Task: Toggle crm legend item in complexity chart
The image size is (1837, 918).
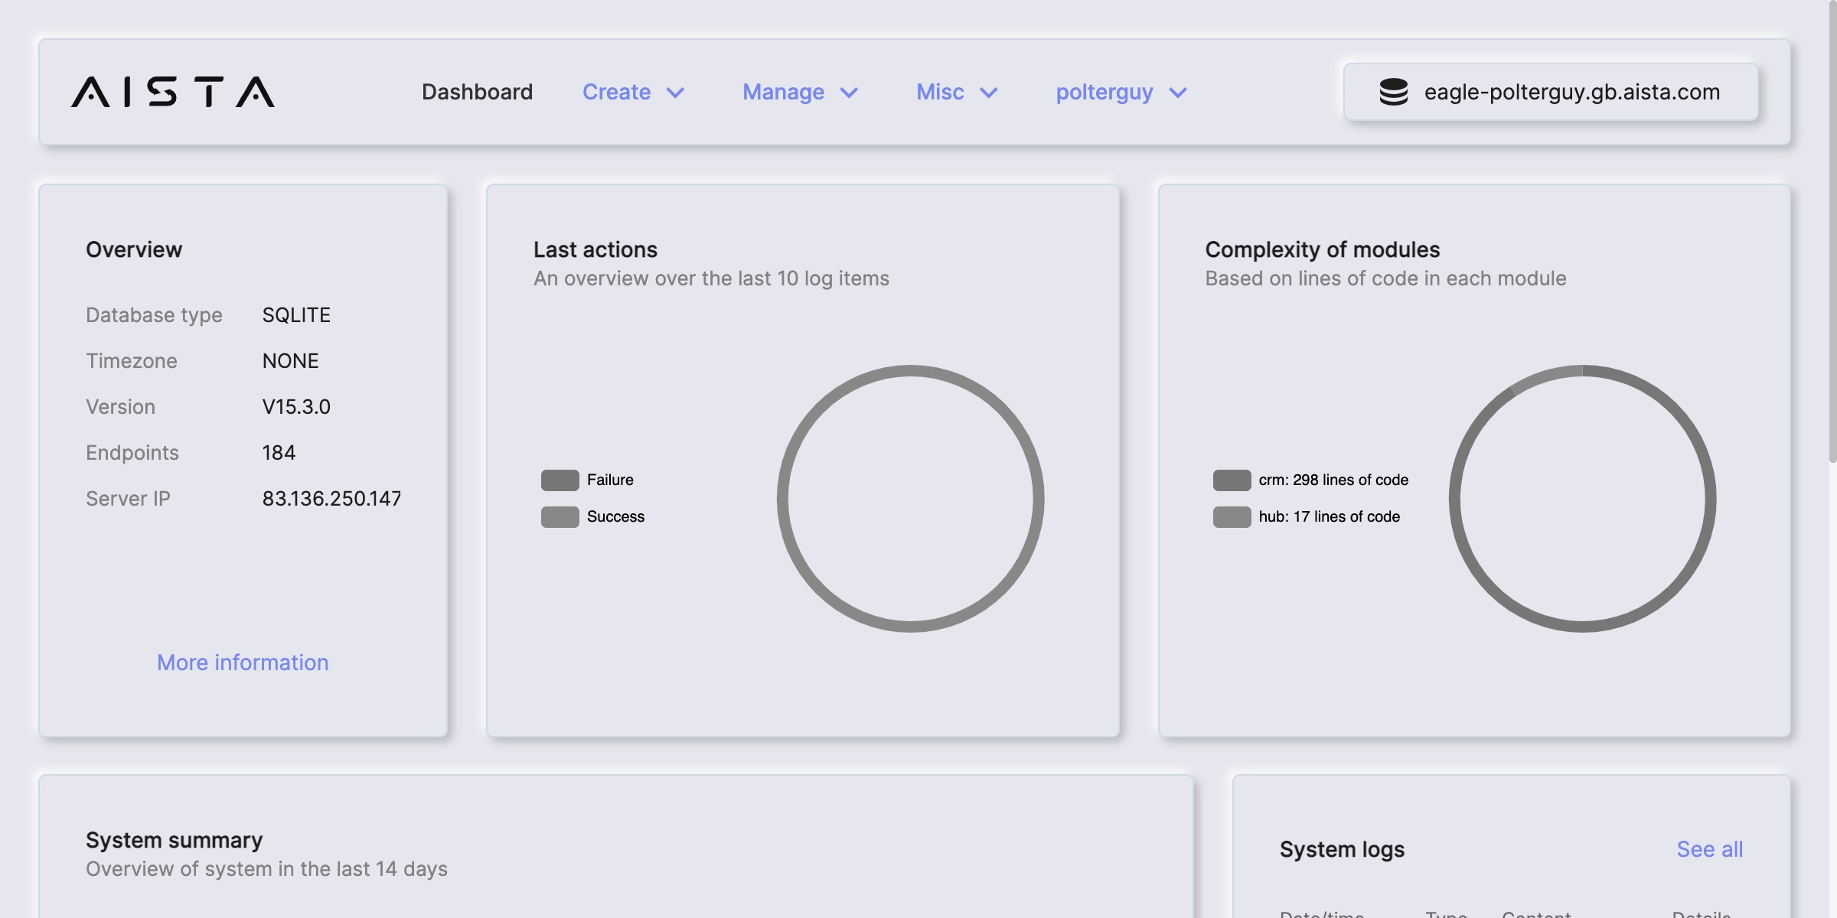Action: click(x=1333, y=480)
